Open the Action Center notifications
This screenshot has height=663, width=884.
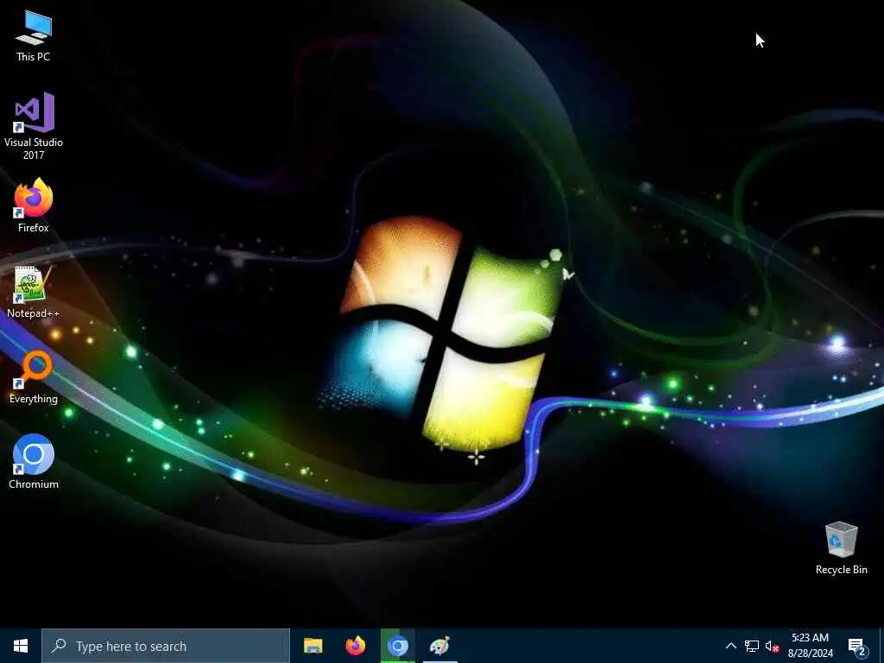pos(857,646)
